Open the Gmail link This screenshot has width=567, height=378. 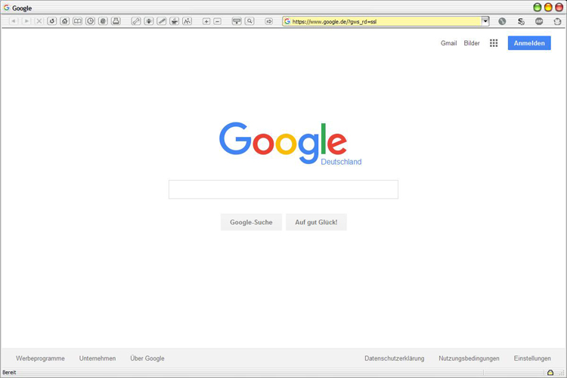coord(448,43)
